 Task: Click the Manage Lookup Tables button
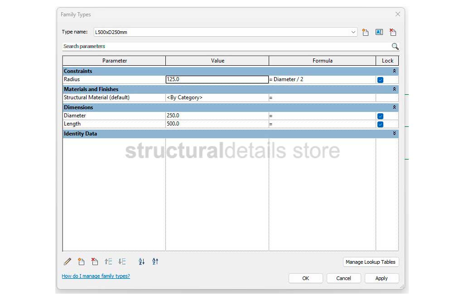[371, 262]
